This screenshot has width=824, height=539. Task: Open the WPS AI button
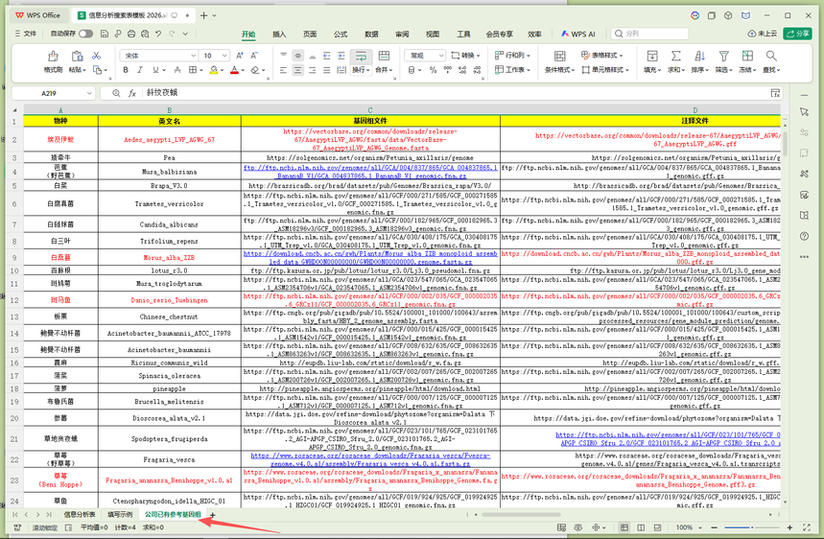578,34
